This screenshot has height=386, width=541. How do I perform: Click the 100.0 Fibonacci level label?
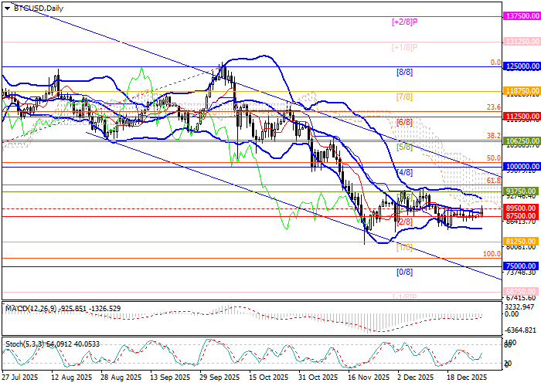point(492,254)
